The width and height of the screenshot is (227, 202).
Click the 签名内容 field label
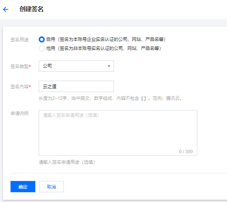pyautogui.click(x=19, y=86)
